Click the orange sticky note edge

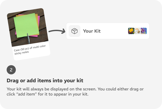tap(37, 21)
